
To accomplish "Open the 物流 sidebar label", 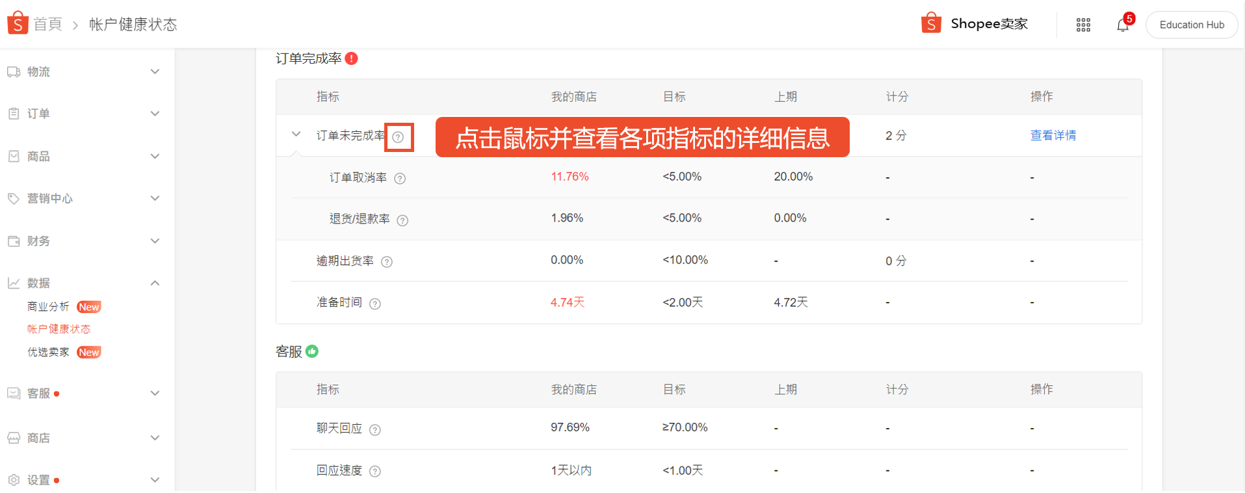I will coord(38,71).
